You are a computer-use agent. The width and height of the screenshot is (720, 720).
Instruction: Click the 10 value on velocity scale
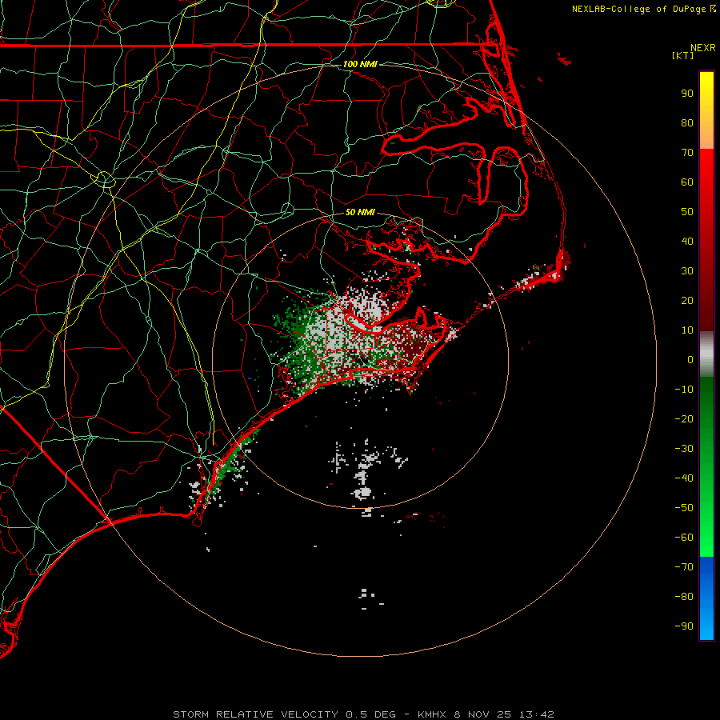tap(687, 330)
